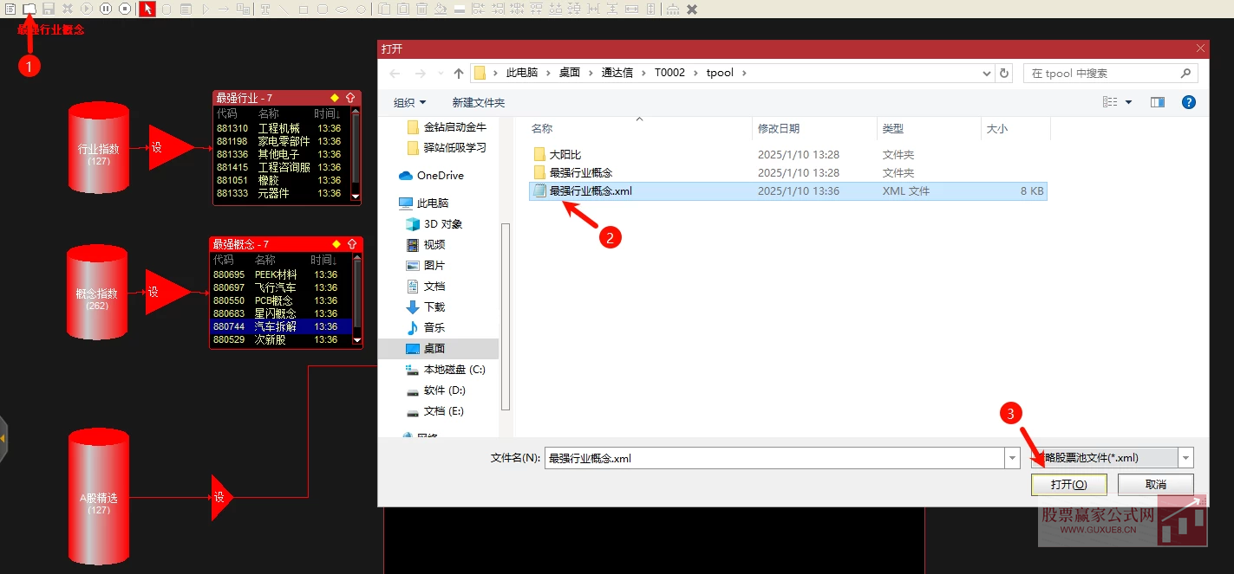Click the pause icon on the toolbar
Screen dimensions: 1234x574
105,10
